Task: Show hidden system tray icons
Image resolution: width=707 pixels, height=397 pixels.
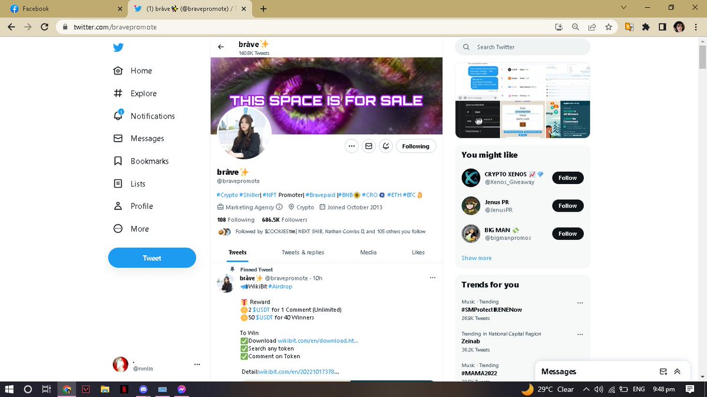Action: tap(586, 389)
